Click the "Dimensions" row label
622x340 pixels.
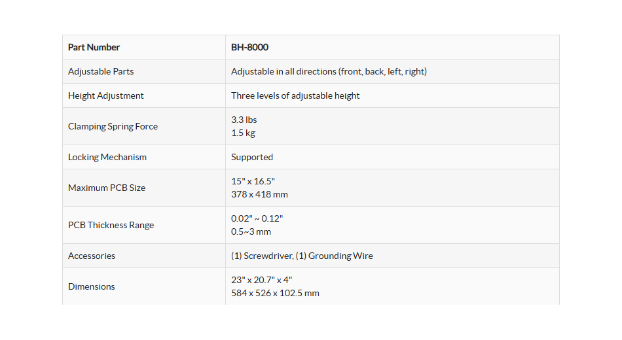pos(91,286)
